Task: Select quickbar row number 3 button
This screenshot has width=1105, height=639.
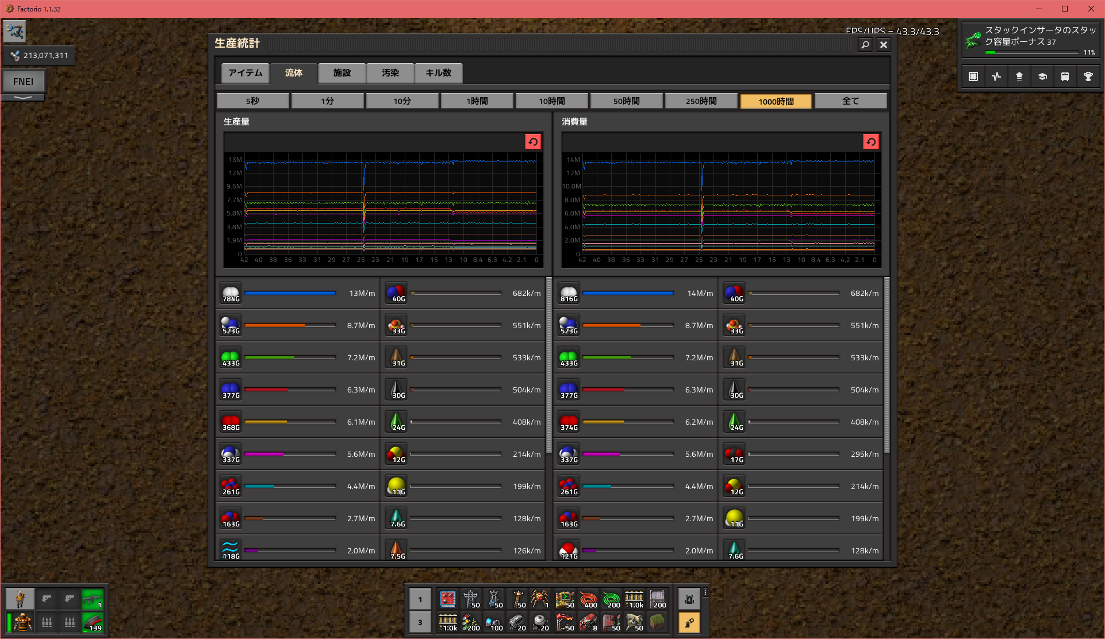Action: click(420, 622)
